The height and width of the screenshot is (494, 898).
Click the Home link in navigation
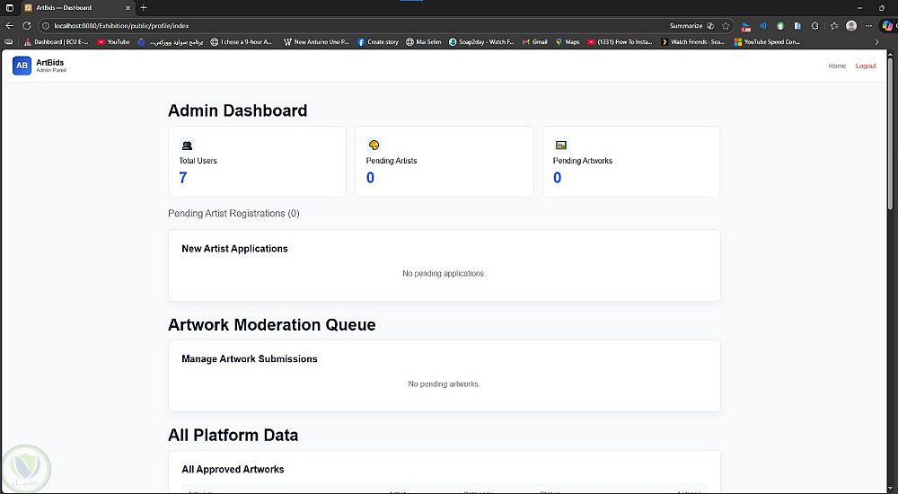tap(837, 66)
